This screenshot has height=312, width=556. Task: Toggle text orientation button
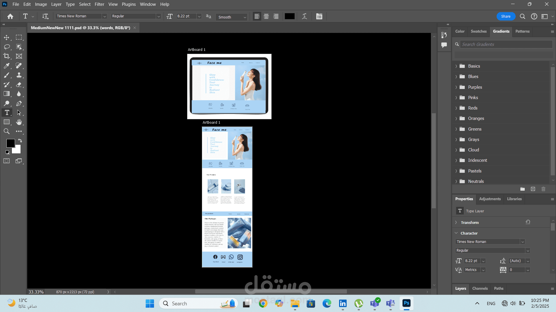tap(45, 16)
